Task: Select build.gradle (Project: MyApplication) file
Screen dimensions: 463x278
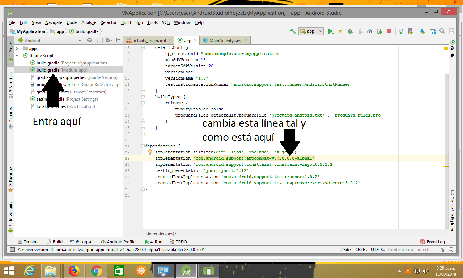Action: [x=68, y=63]
